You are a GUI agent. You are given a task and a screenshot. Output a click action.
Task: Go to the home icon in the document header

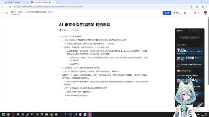(7, 13)
